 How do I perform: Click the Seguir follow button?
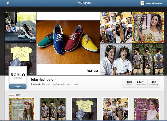click(18, 87)
